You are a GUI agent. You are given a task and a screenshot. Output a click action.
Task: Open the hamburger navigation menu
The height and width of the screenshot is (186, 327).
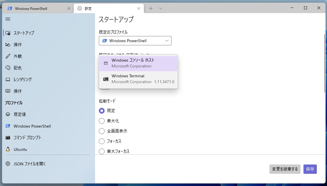(x=8, y=19)
